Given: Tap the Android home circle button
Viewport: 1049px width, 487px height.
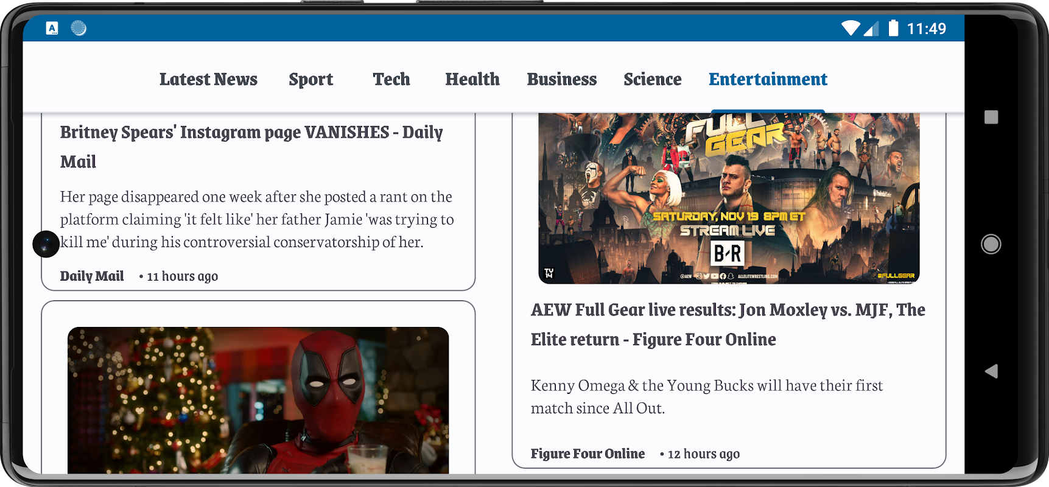Looking at the screenshot, I should click(991, 244).
